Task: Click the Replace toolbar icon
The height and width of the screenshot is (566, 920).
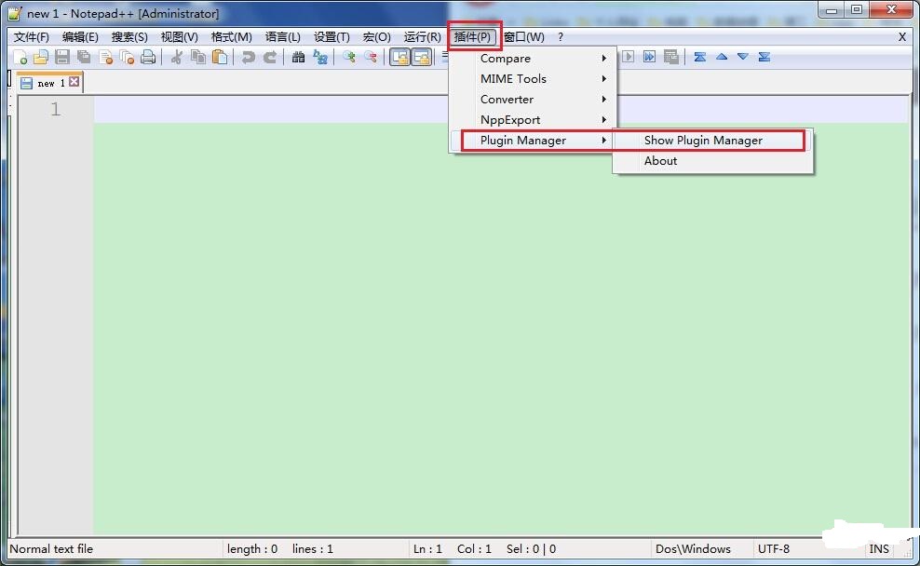Action: click(319, 57)
